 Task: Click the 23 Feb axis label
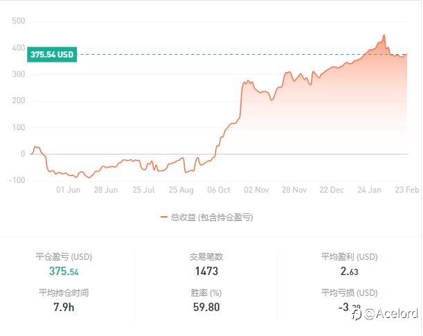click(407, 189)
